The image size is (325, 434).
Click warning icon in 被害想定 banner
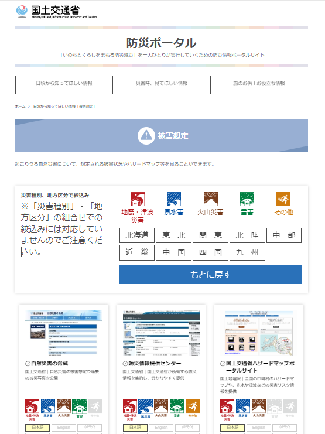pos(146,136)
